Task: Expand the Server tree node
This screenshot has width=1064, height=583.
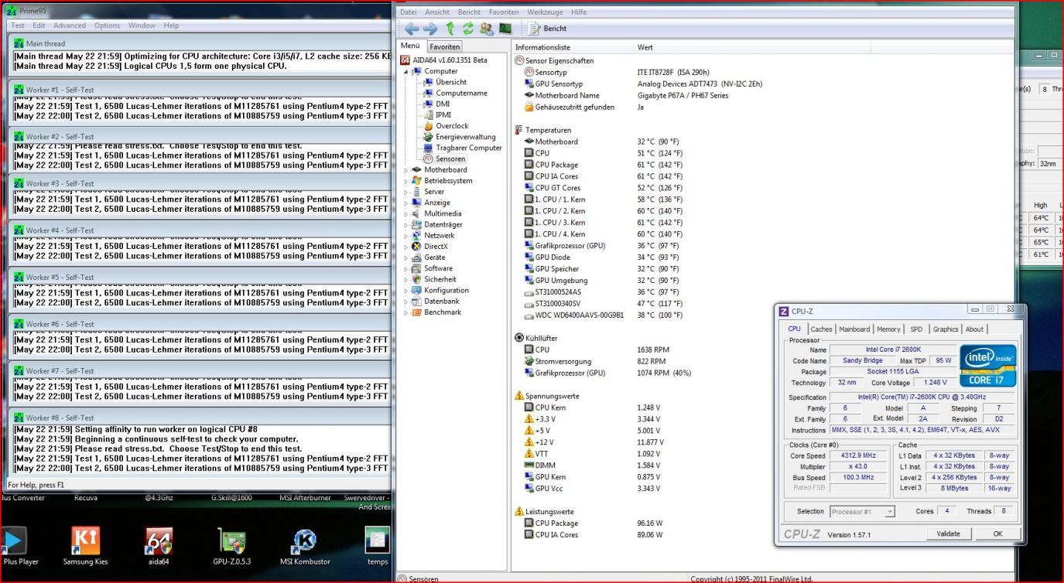Action: click(x=406, y=192)
